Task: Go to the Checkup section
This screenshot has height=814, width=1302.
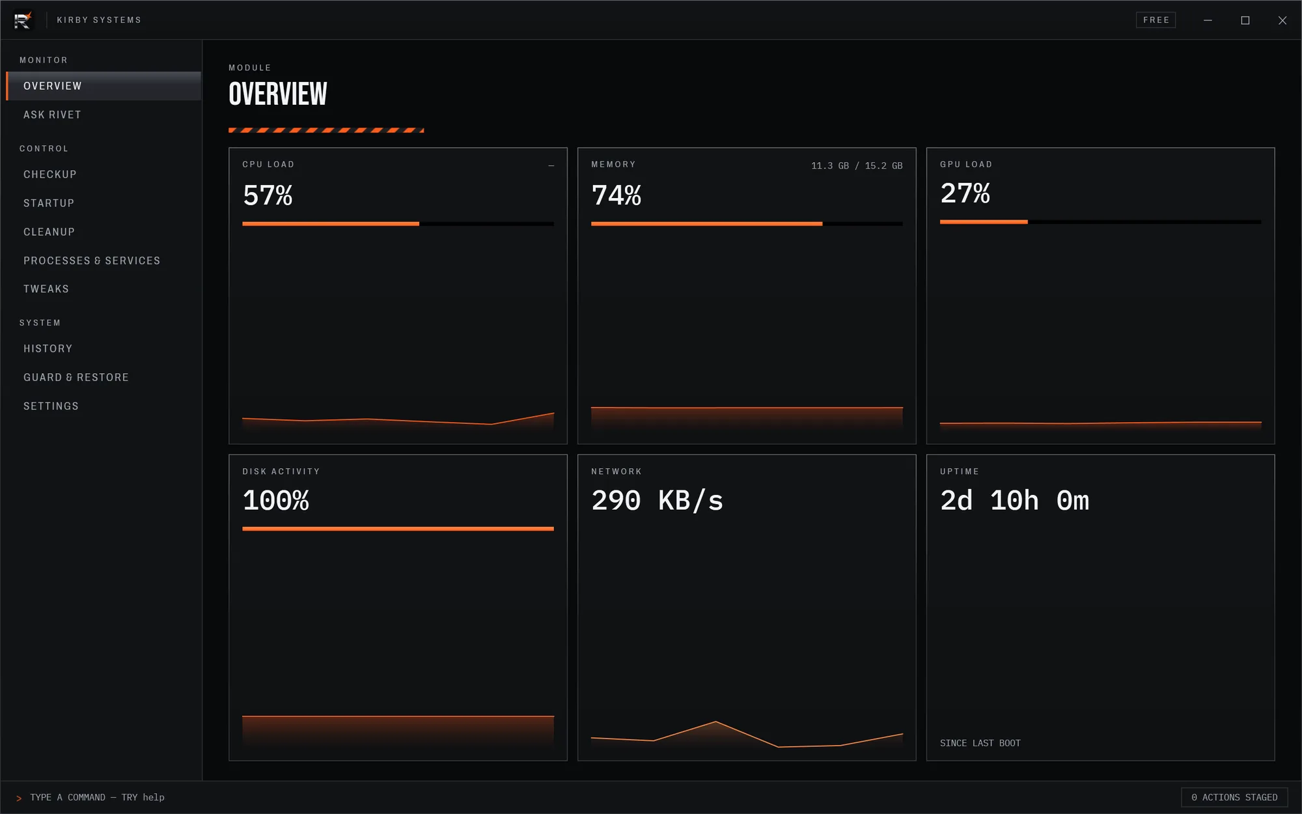Action: tap(104, 175)
